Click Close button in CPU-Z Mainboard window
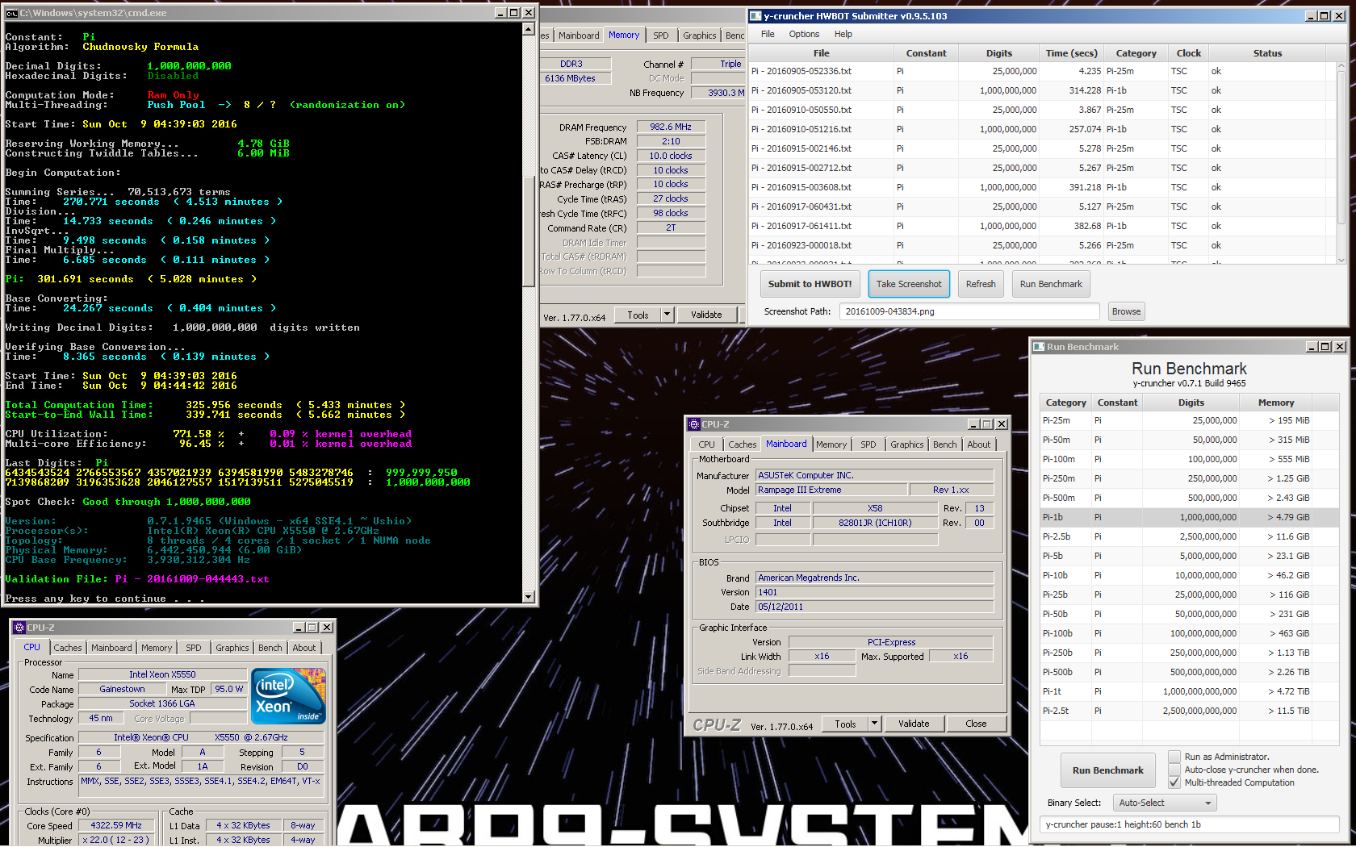The height and width of the screenshot is (847, 1356). 976,724
